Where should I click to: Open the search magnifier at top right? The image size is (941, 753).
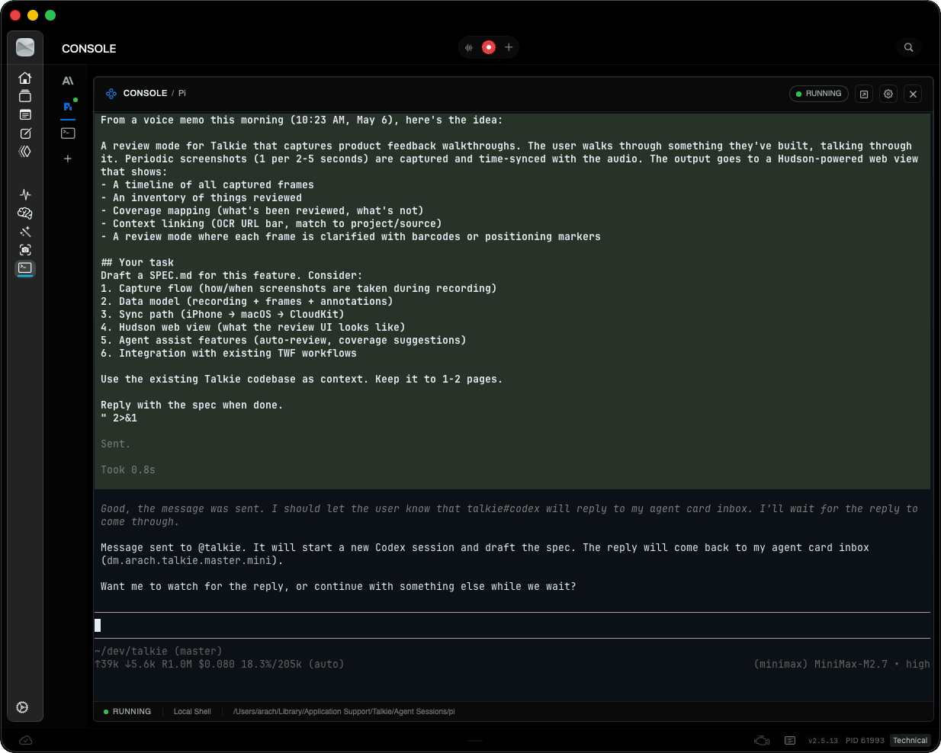pyautogui.click(x=909, y=47)
